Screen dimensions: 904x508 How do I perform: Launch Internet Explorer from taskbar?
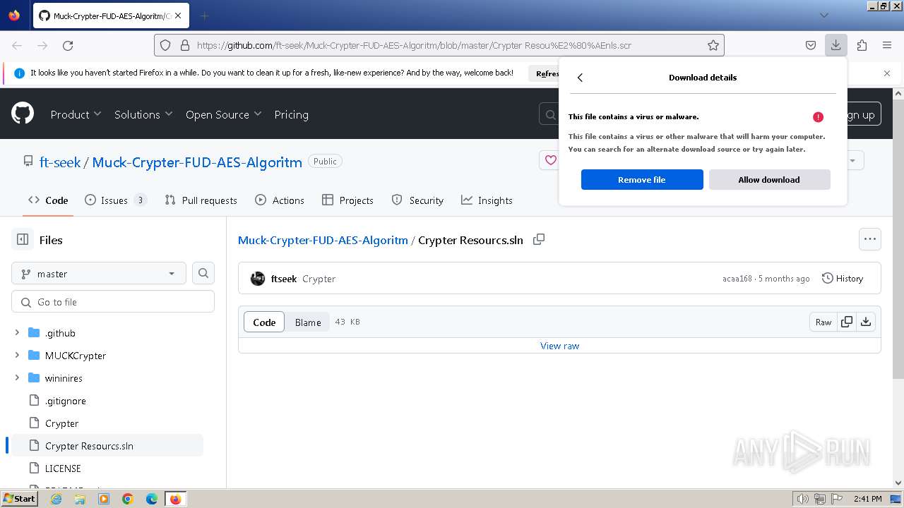pyautogui.click(x=56, y=499)
